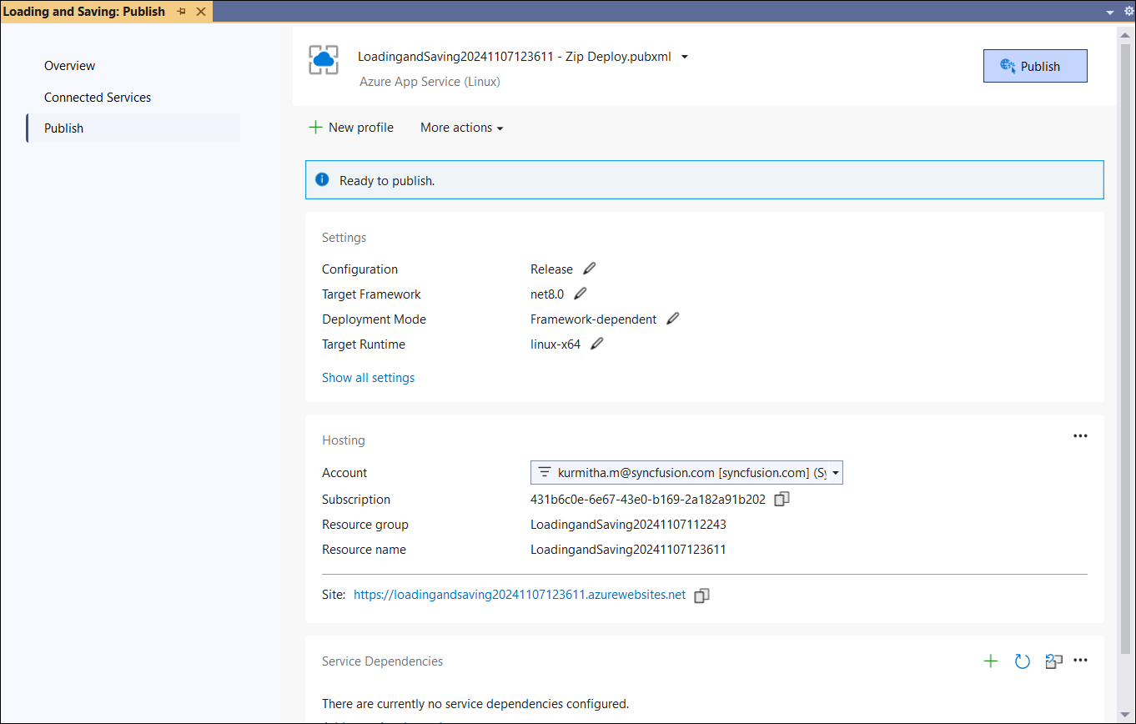The width and height of the screenshot is (1136, 724).
Task: Refresh the Service Dependencies list
Action: (1023, 661)
